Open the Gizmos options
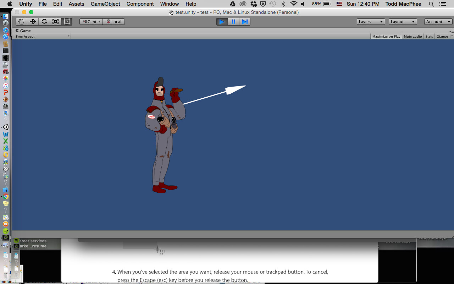Viewport: 454px width, 284px height. (443, 36)
